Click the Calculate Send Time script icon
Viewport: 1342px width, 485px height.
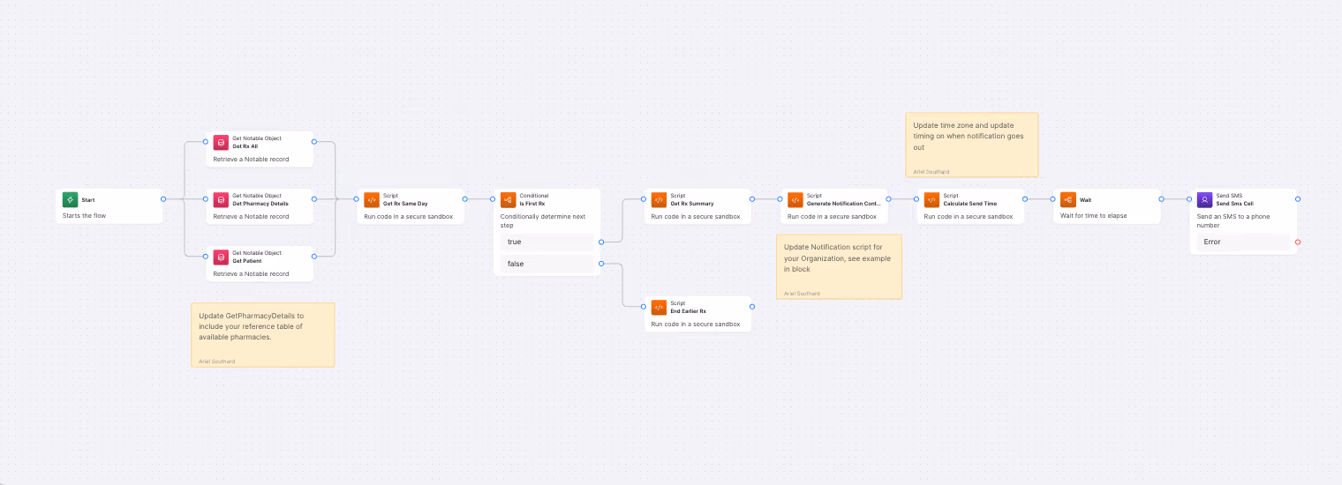(x=931, y=200)
